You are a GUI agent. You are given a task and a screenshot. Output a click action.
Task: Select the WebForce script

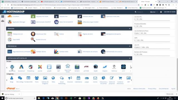(114, 68)
